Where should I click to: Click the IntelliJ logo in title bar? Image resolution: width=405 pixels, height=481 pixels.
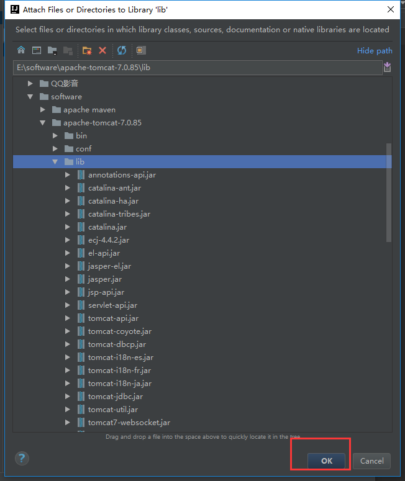(x=15, y=9)
